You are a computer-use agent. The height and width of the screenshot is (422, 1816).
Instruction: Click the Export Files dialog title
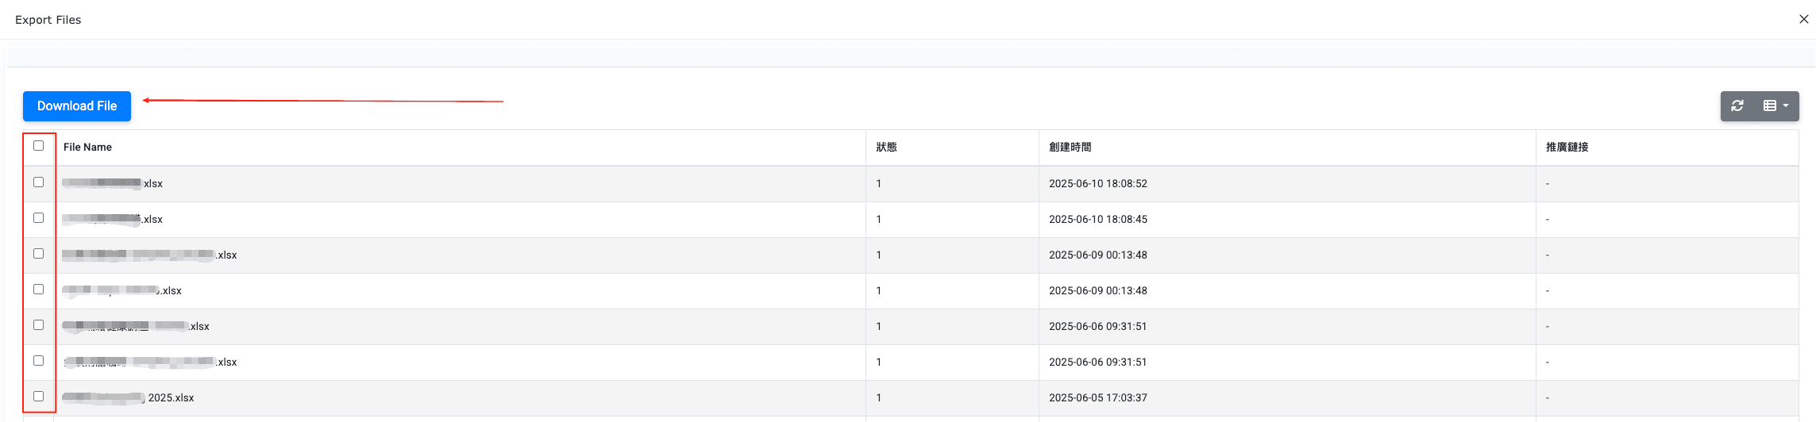coord(48,20)
